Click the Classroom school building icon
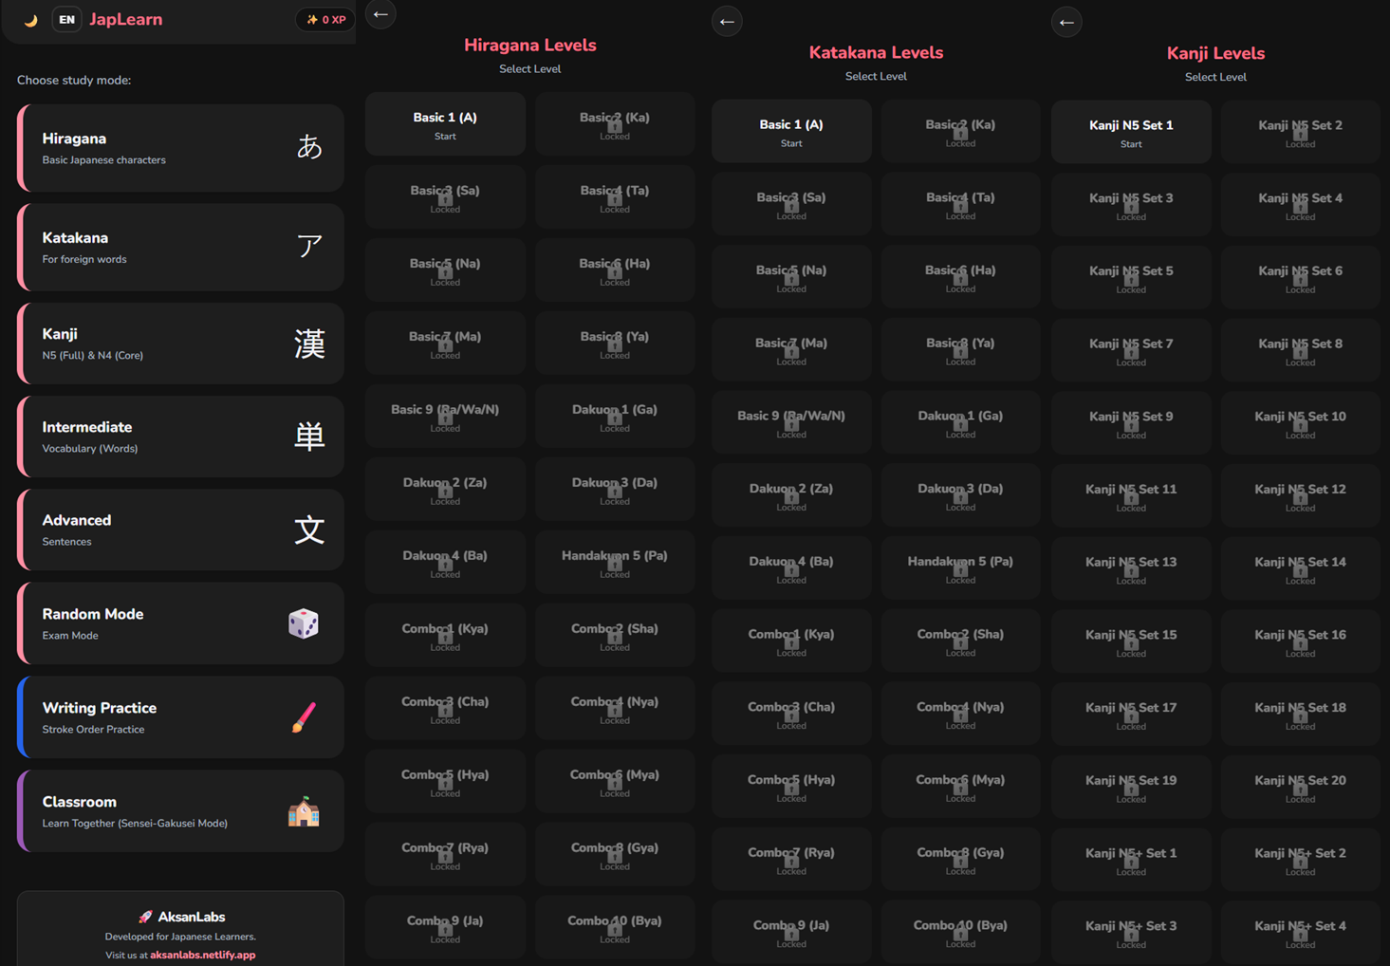This screenshot has width=1390, height=966. (x=304, y=811)
